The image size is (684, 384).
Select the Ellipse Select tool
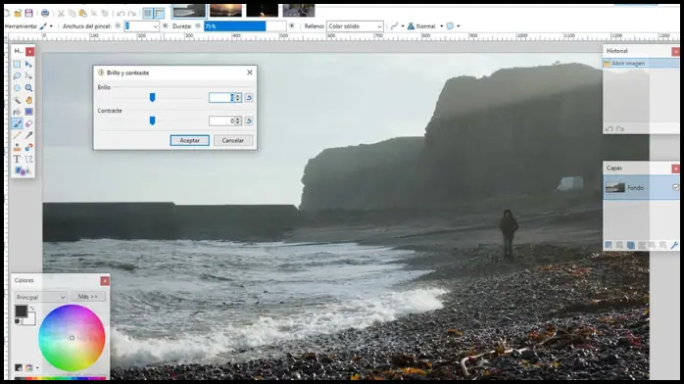coord(17,88)
